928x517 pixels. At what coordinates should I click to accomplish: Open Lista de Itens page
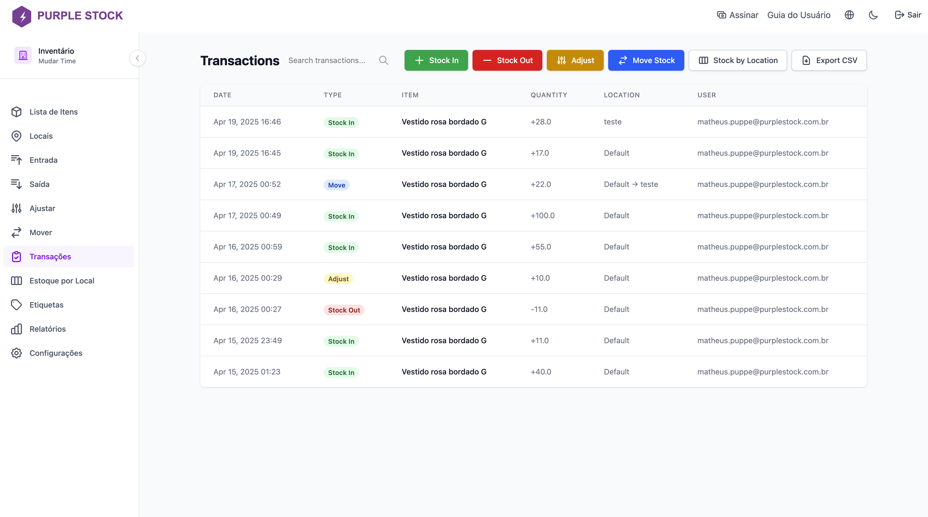pyautogui.click(x=53, y=112)
